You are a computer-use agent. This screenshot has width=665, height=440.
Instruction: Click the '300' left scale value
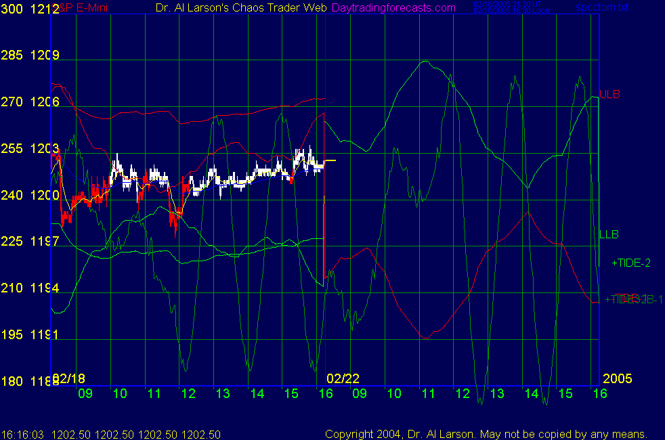12,9
